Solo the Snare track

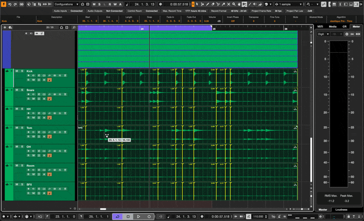point(22,90)
